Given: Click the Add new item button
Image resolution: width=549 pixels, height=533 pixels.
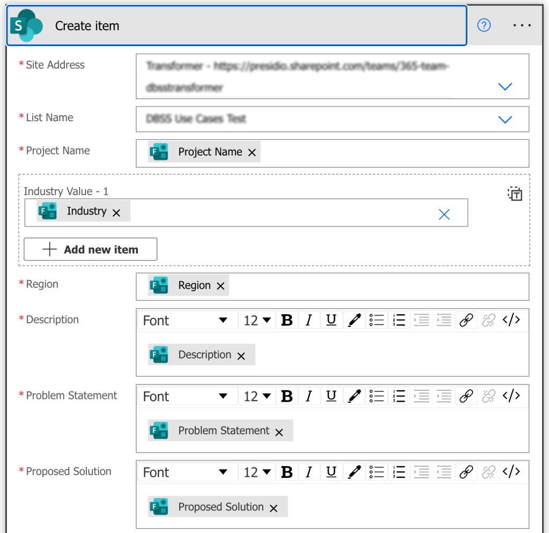Looking at the screenshot, I should (x=90, y=249).
